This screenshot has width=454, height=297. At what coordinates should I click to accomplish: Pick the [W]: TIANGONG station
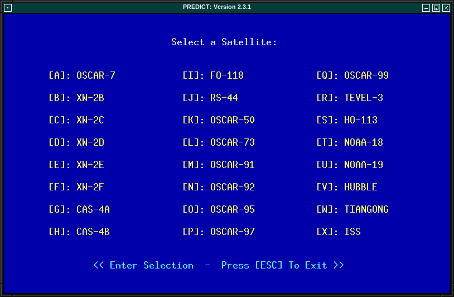tap(352, 209)
